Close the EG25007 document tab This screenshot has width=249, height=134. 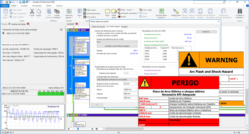[77, 24]
